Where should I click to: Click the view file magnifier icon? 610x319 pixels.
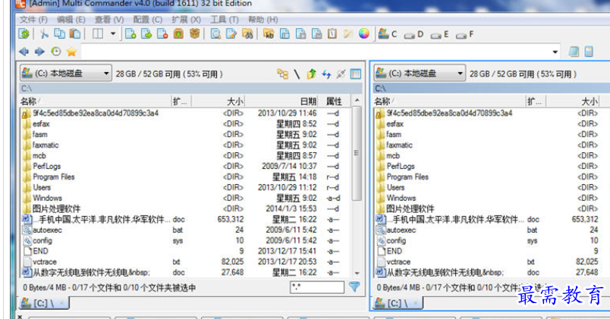tap(215, 34)
